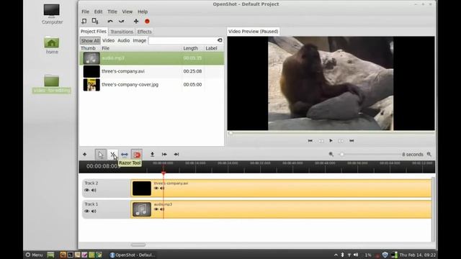Jump to the previous marker
The height and width of the screenshot is (259, 461).
[x=164, y=154]
